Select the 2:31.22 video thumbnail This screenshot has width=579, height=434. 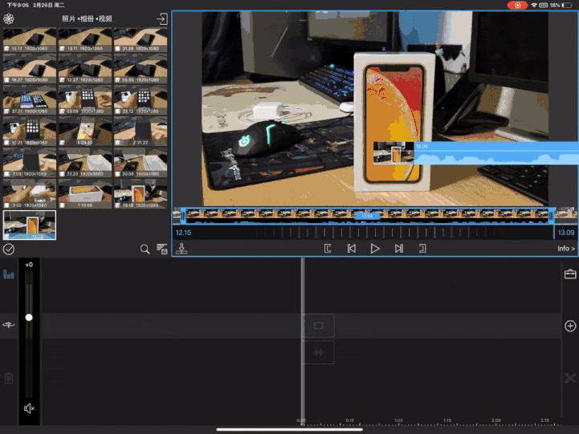coord(141,132)
